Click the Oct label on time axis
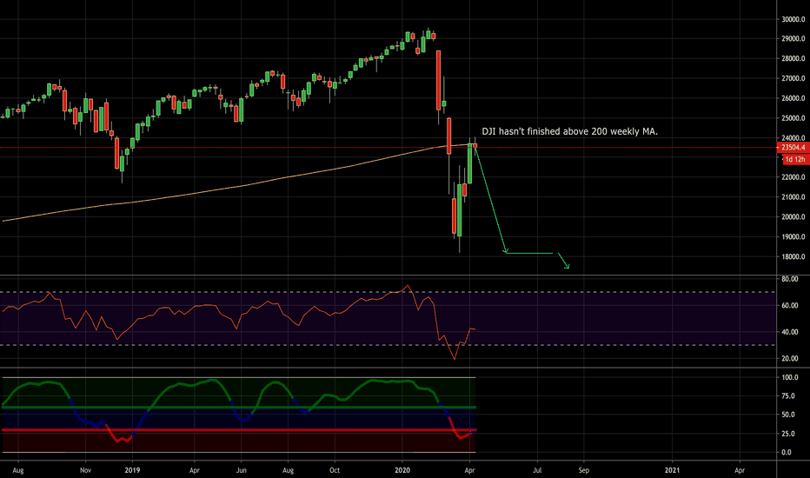Viewport: 810px width, 478px height. pos(335,470)
